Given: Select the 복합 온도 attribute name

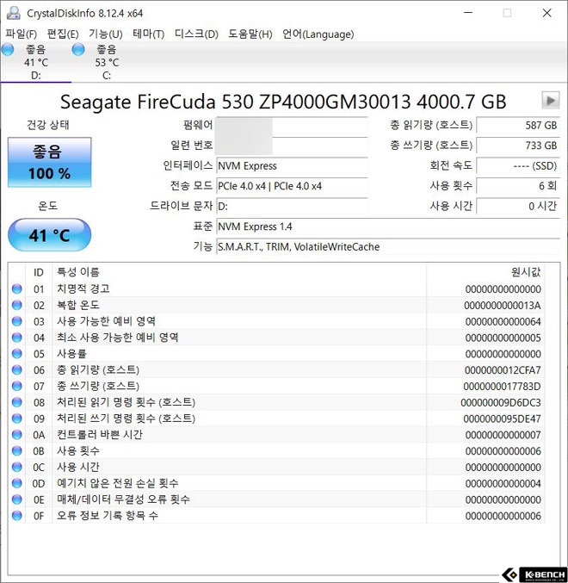Looking at the screenshot, I should point(78,305).
